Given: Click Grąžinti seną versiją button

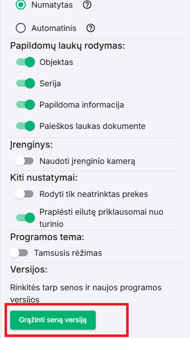Looking at the screenshot, I should coord(53,320).
